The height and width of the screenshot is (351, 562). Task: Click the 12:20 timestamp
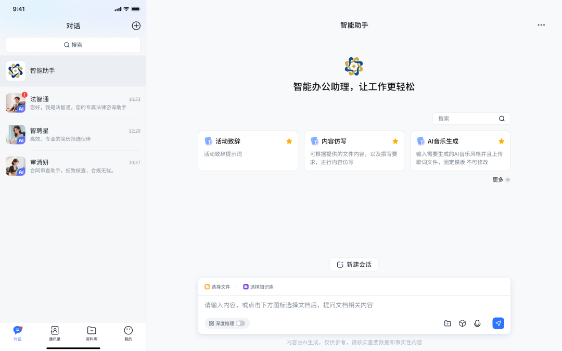(134, 131)
